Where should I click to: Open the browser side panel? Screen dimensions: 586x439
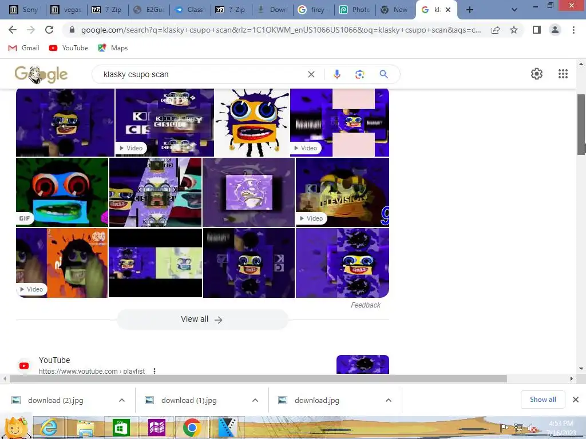click(537, 30)
